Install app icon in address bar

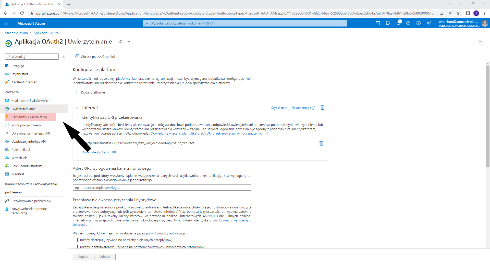click(x=442, y=13)
